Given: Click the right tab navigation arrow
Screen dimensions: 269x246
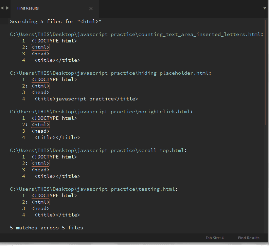Looking at the screenshot, I should (7, 8).
